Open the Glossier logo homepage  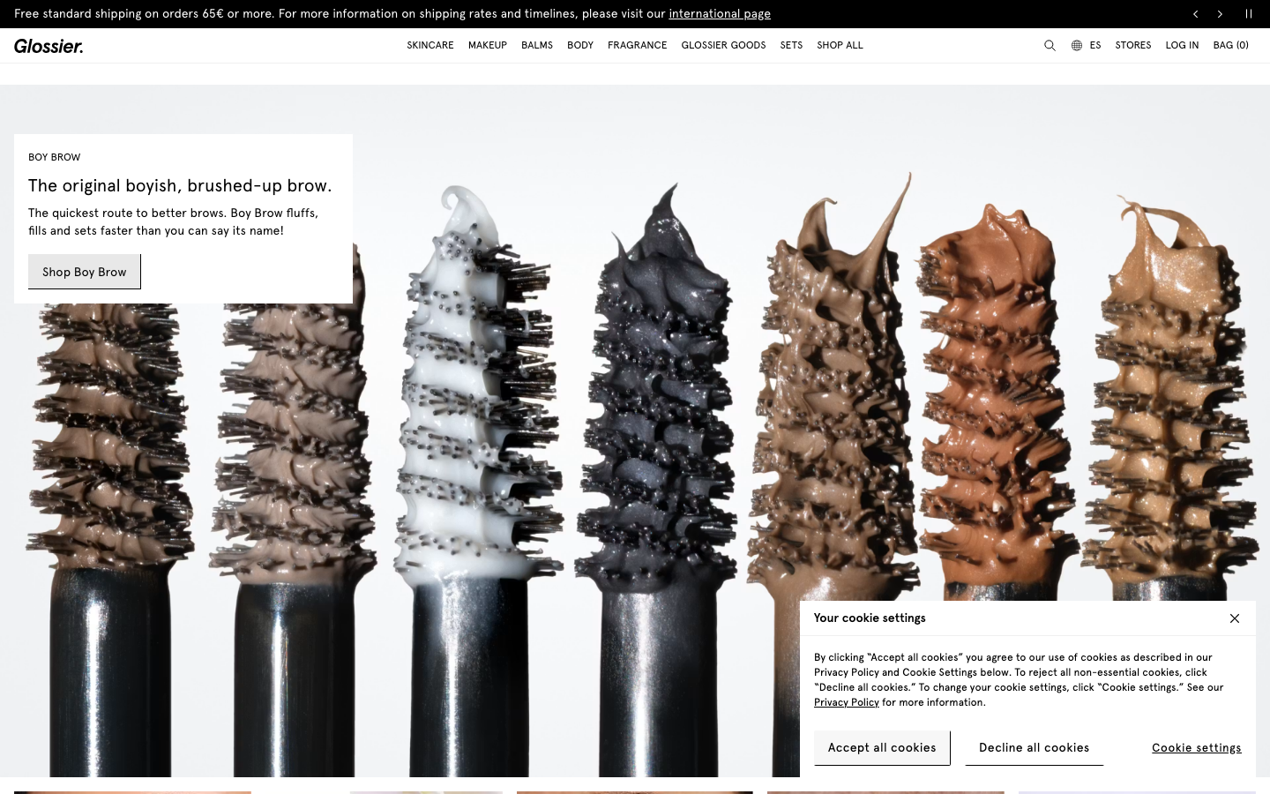(x=49, y=46)
